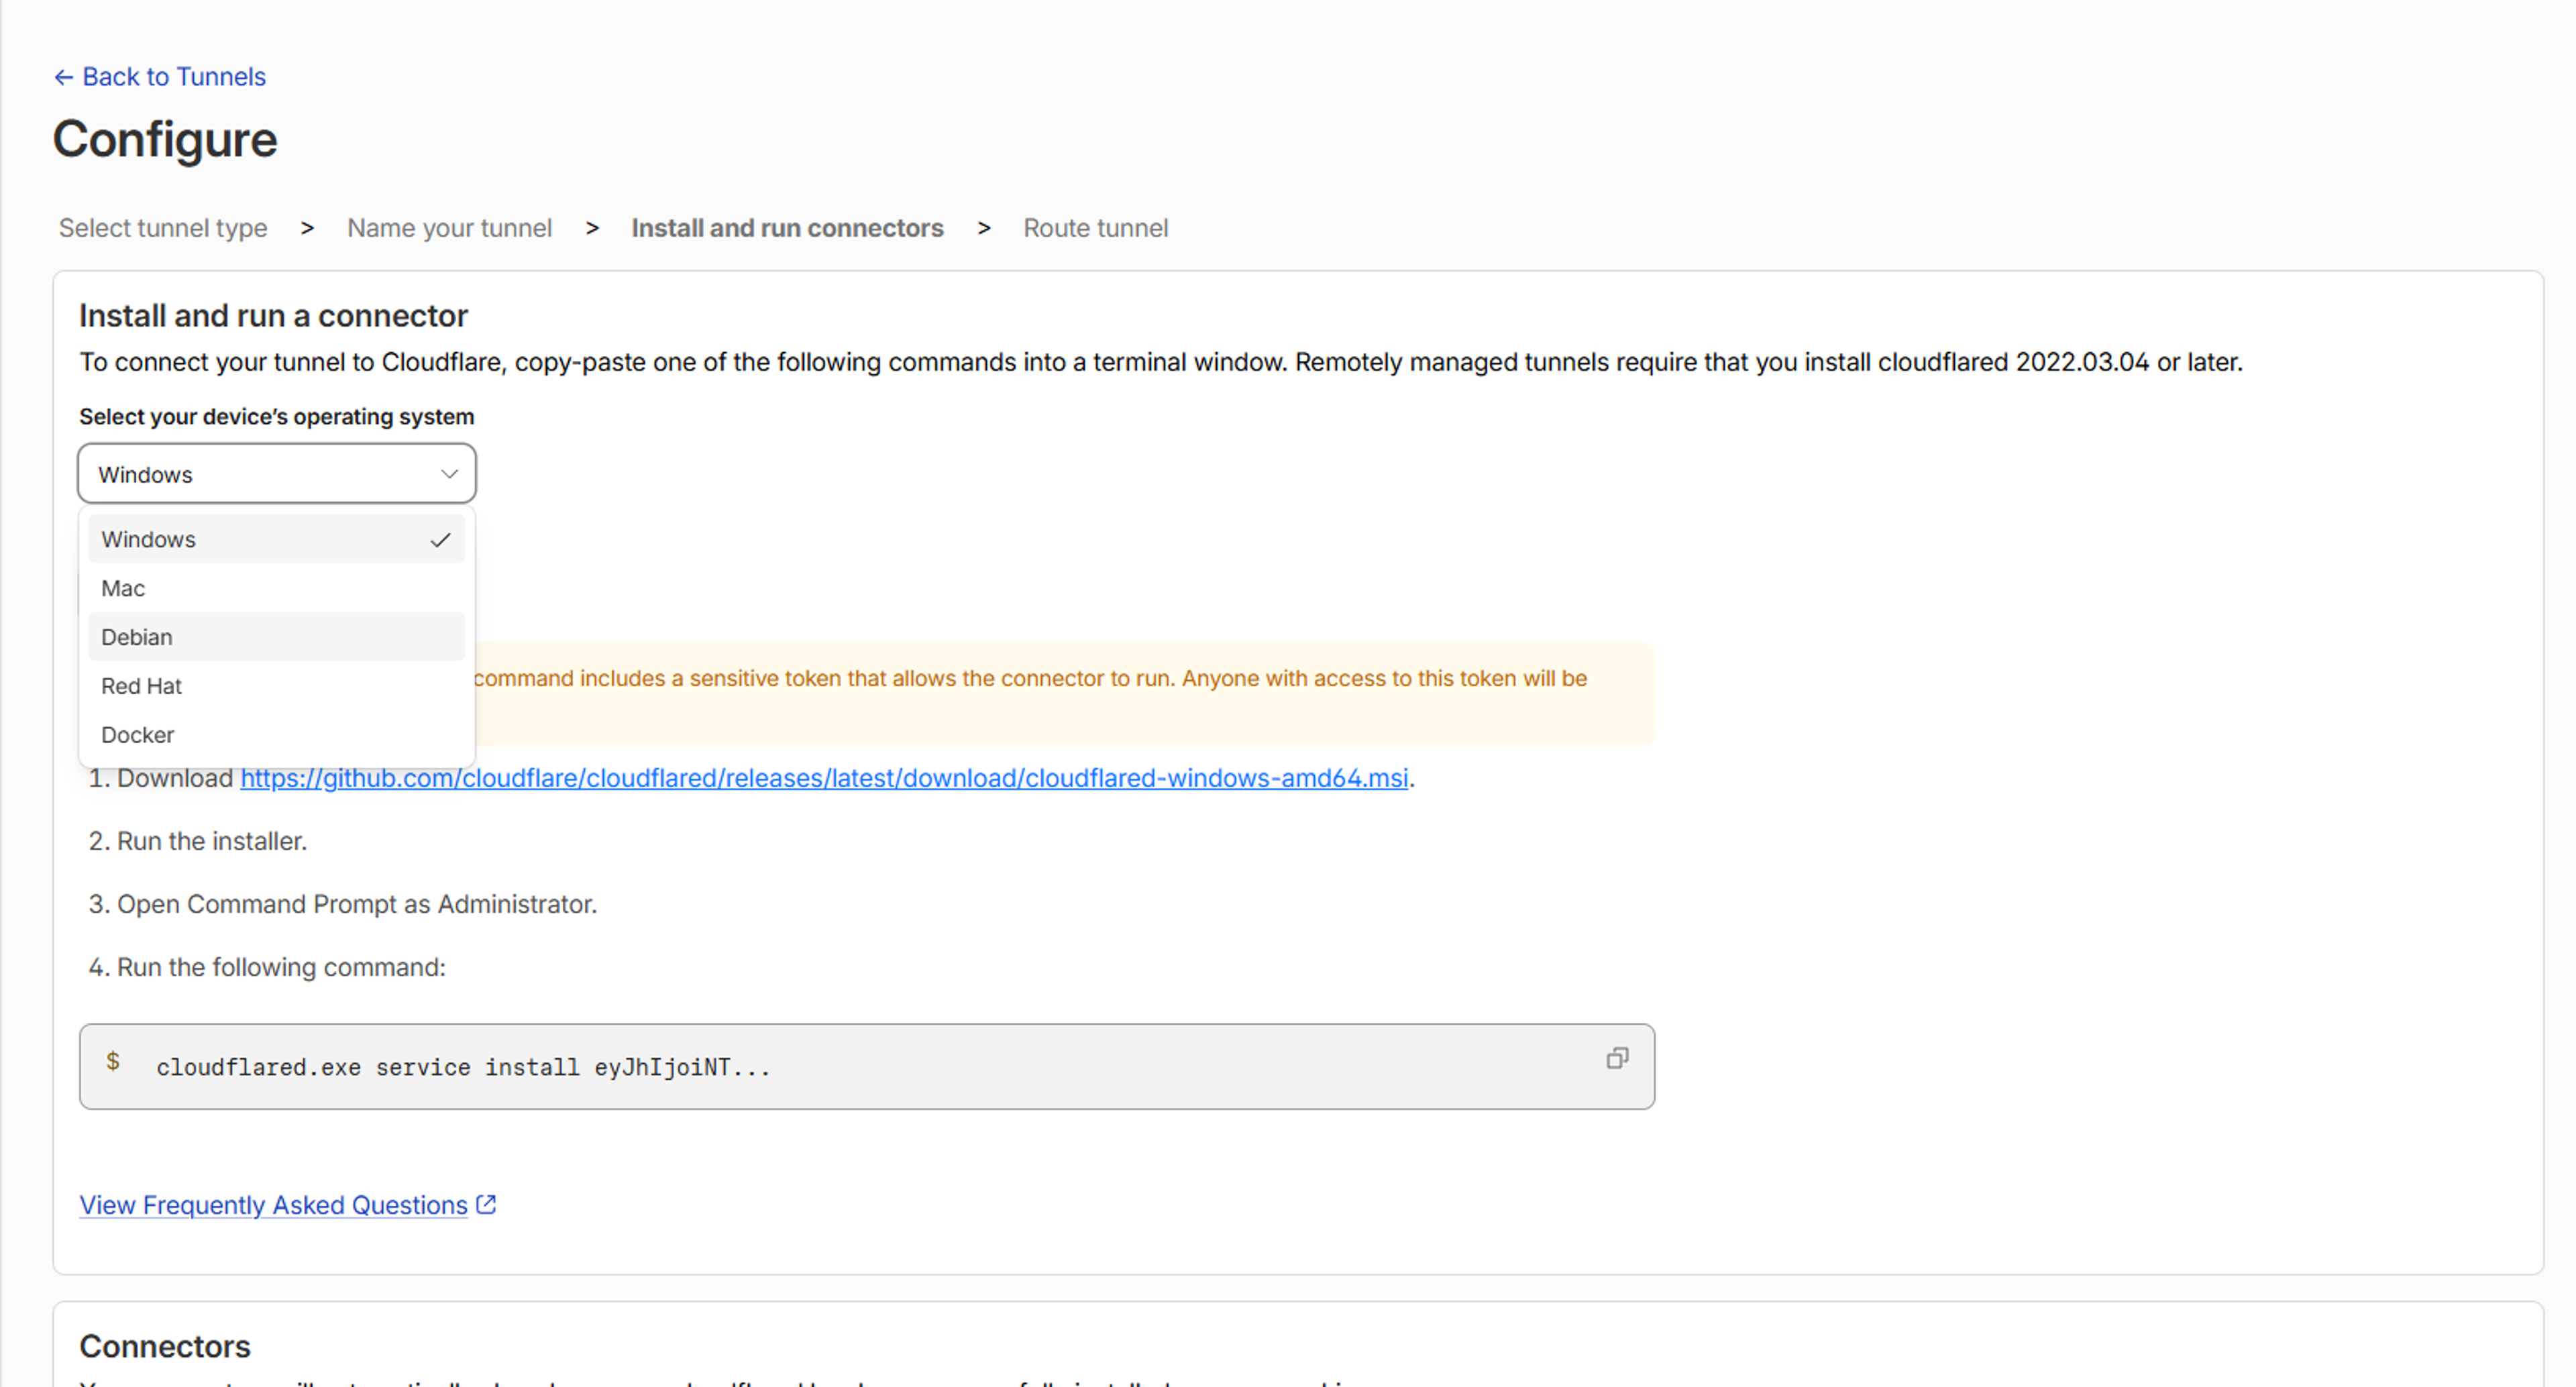Select Windows in the OS list
The height and width of the screenshot is (1387, 2576).
276,539
